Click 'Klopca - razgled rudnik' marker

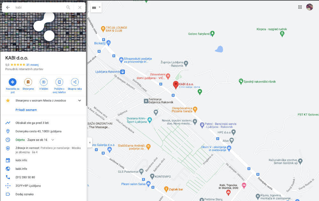282,34
